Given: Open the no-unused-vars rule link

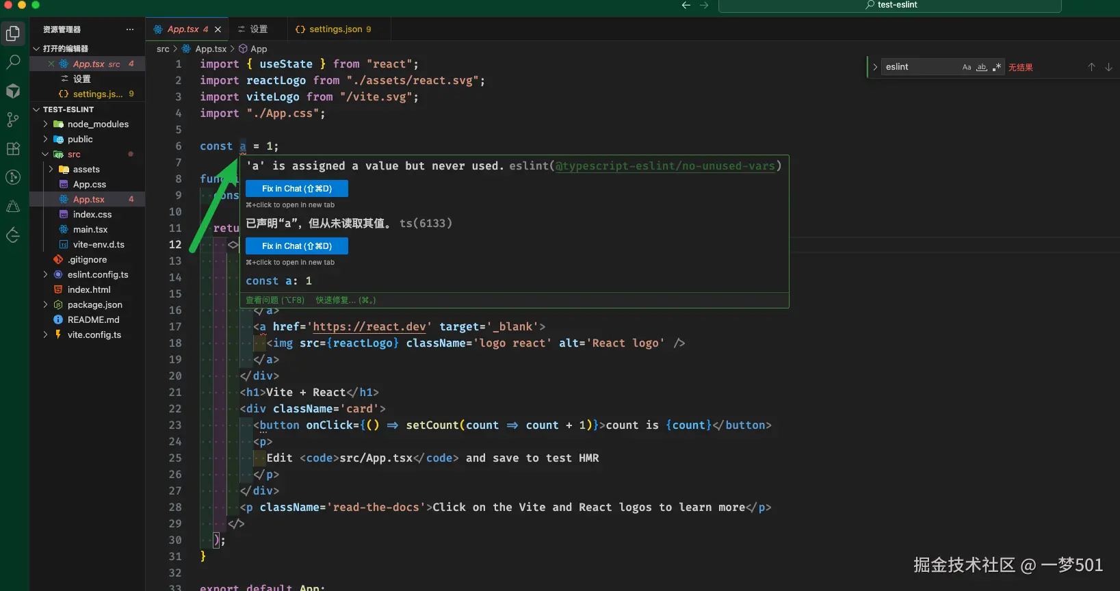Looking at the screenshot, I should [665, 166].
